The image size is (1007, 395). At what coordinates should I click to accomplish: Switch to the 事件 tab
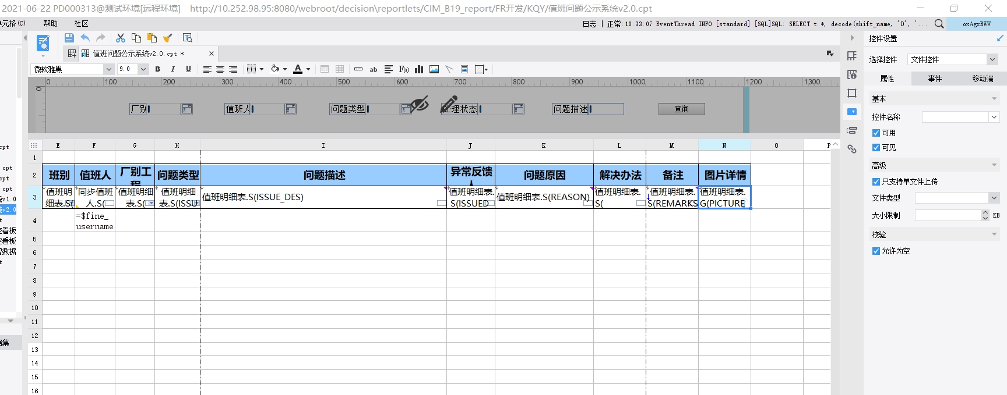[935, 79]
